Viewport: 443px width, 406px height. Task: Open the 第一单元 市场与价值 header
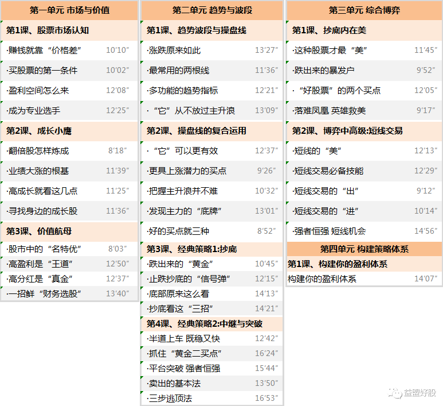69,10
